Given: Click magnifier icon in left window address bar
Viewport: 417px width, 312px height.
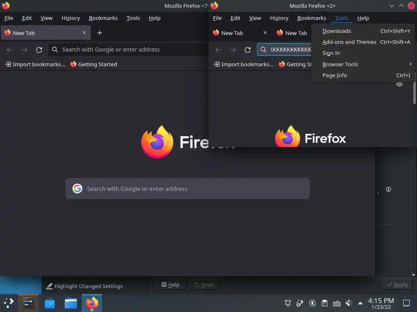Looking at the screenshot, I should [55, 50].
